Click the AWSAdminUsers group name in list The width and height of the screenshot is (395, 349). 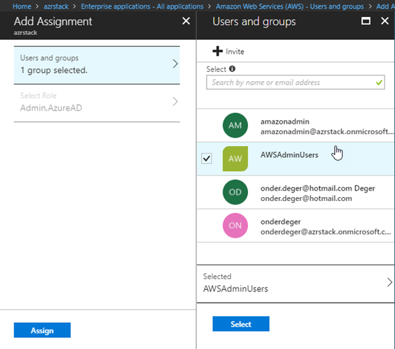(x=289, y=155)
